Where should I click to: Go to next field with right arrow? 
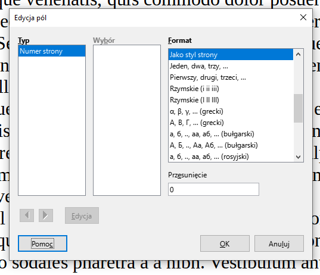pyautogui.click(x=46, y=215)
